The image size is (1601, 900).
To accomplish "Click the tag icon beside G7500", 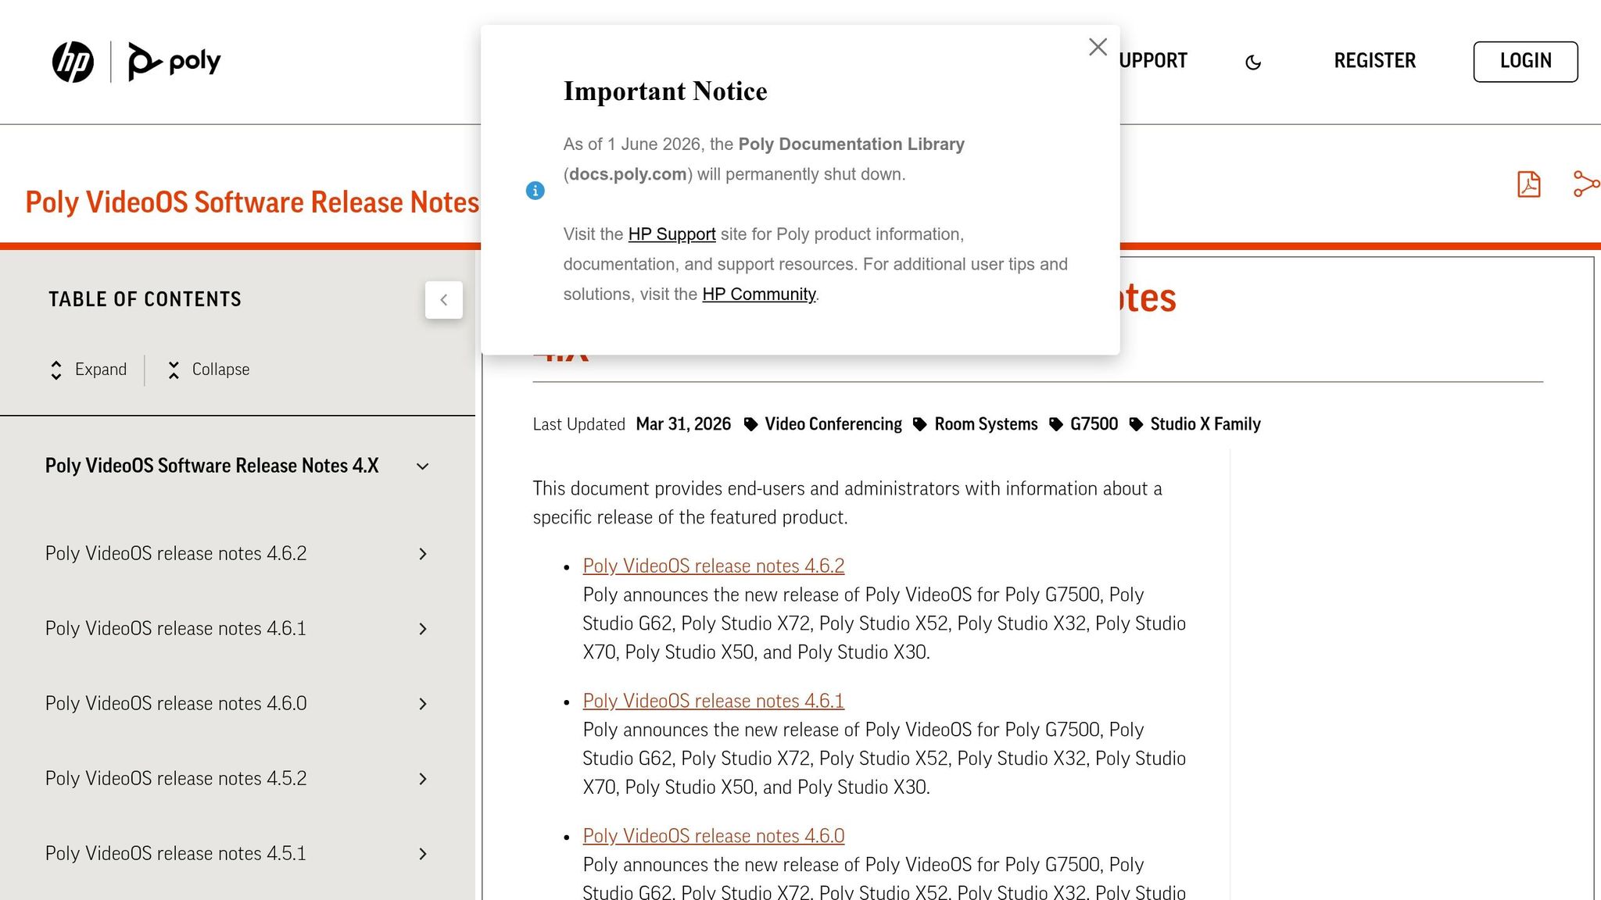I will click(x=1056, y=424).
